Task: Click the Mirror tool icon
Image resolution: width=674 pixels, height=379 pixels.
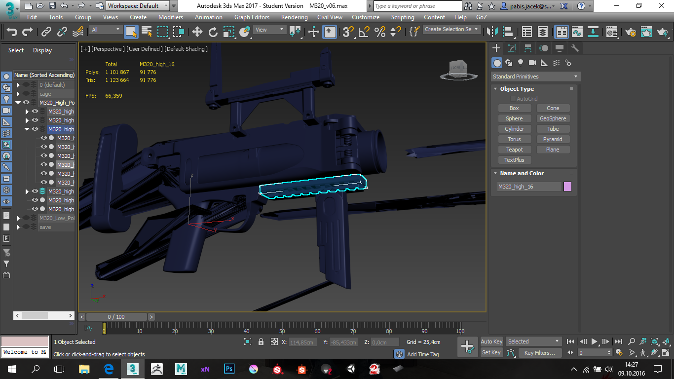Action: (x=492, y=32)
